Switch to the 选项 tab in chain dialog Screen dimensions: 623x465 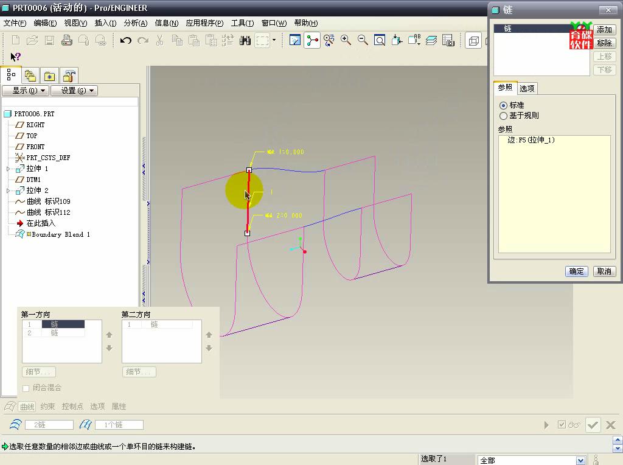[x=527, y=88]
